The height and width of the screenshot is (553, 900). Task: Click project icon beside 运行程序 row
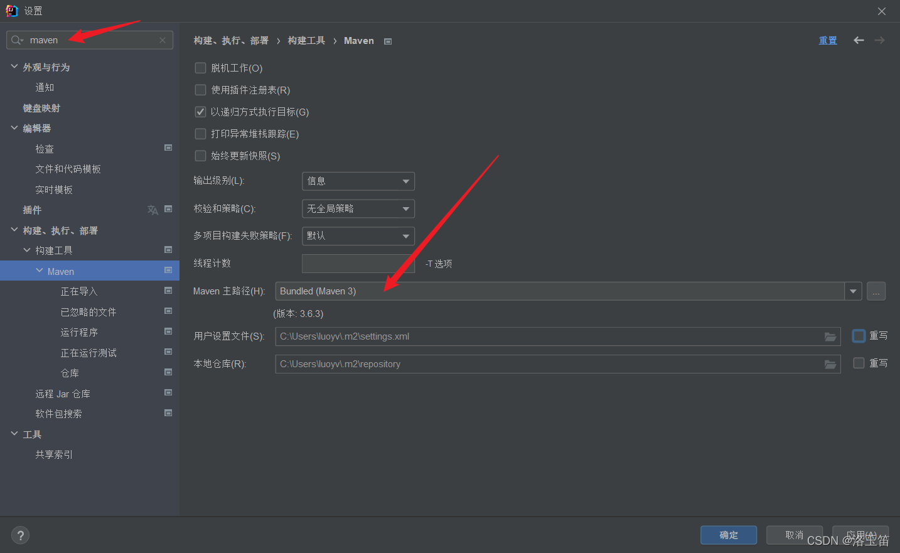coord(168,331)
